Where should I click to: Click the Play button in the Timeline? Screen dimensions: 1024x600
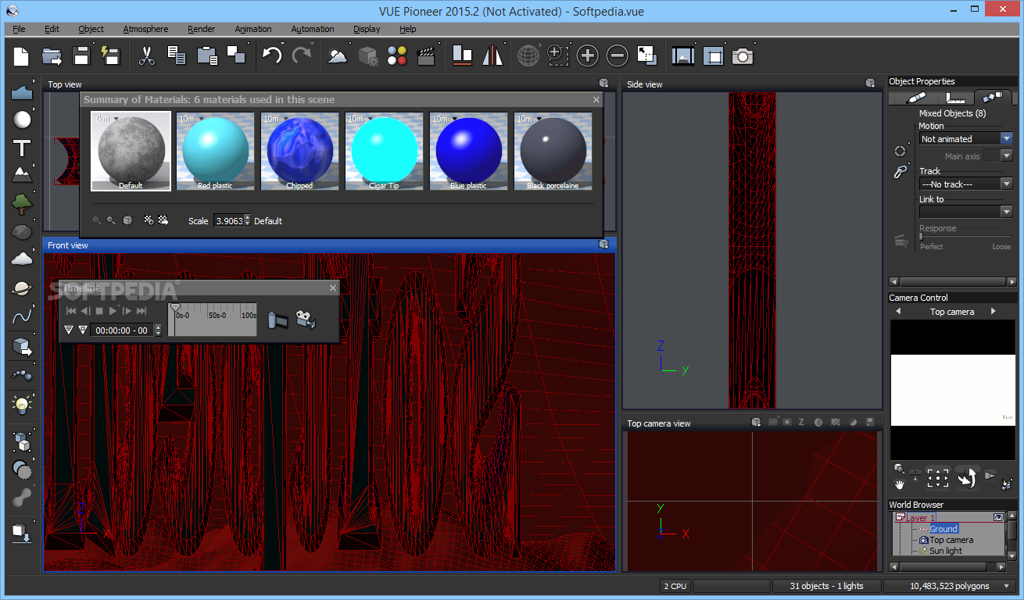[x=113, y=311]
